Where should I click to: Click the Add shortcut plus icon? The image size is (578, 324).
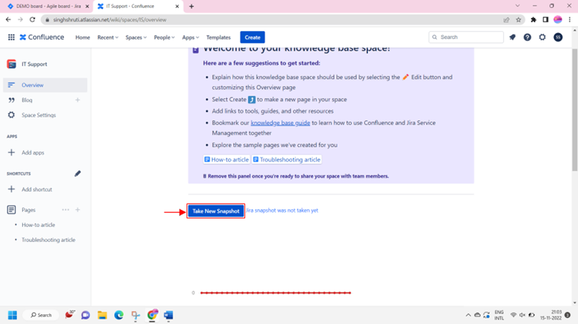(12, 189)
